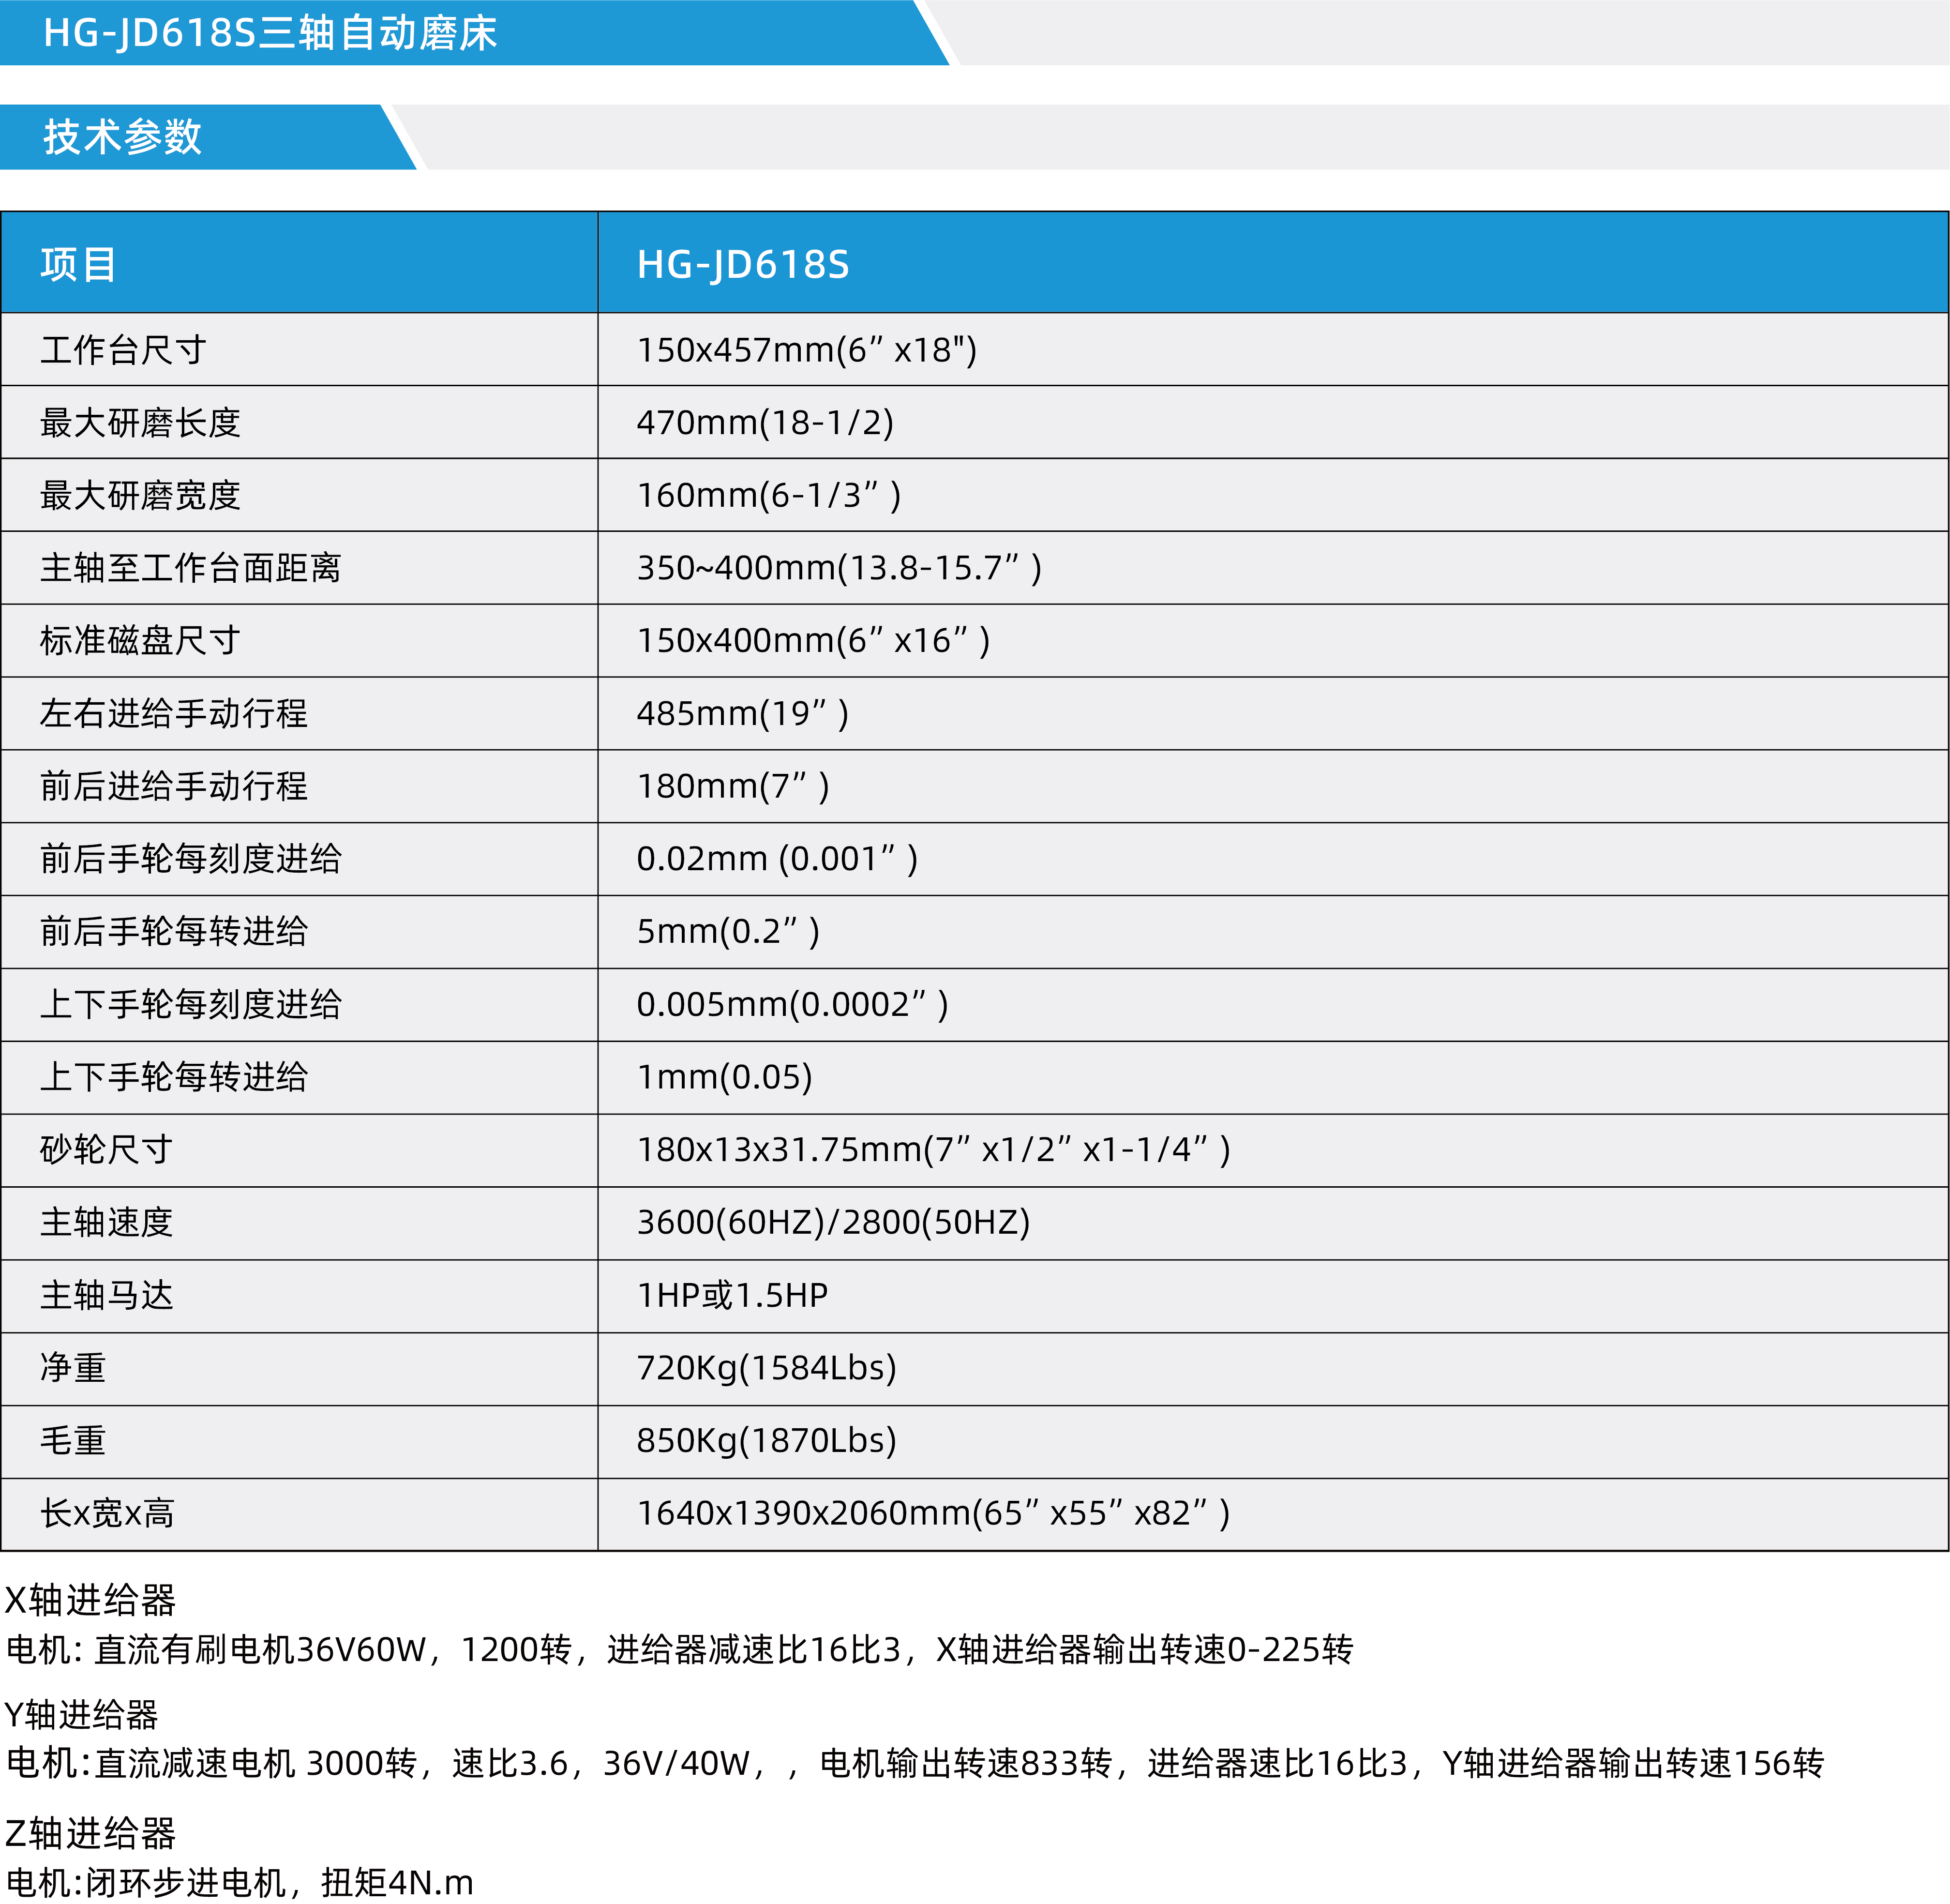Click the HG-JD618S三轴自动磨床 title banner
Viewport: 1950px width, 1904px height.
(x=270, y=33)
